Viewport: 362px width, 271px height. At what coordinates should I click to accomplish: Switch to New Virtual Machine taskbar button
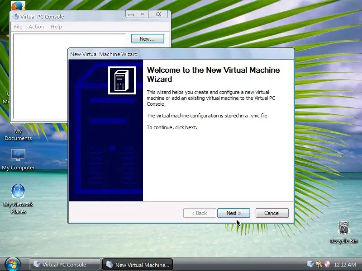138,265
